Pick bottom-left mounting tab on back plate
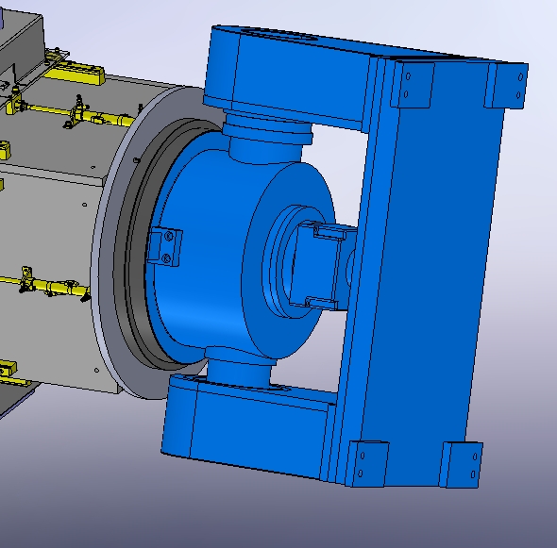The image size is (557, 548). click(x=367, y=464)
